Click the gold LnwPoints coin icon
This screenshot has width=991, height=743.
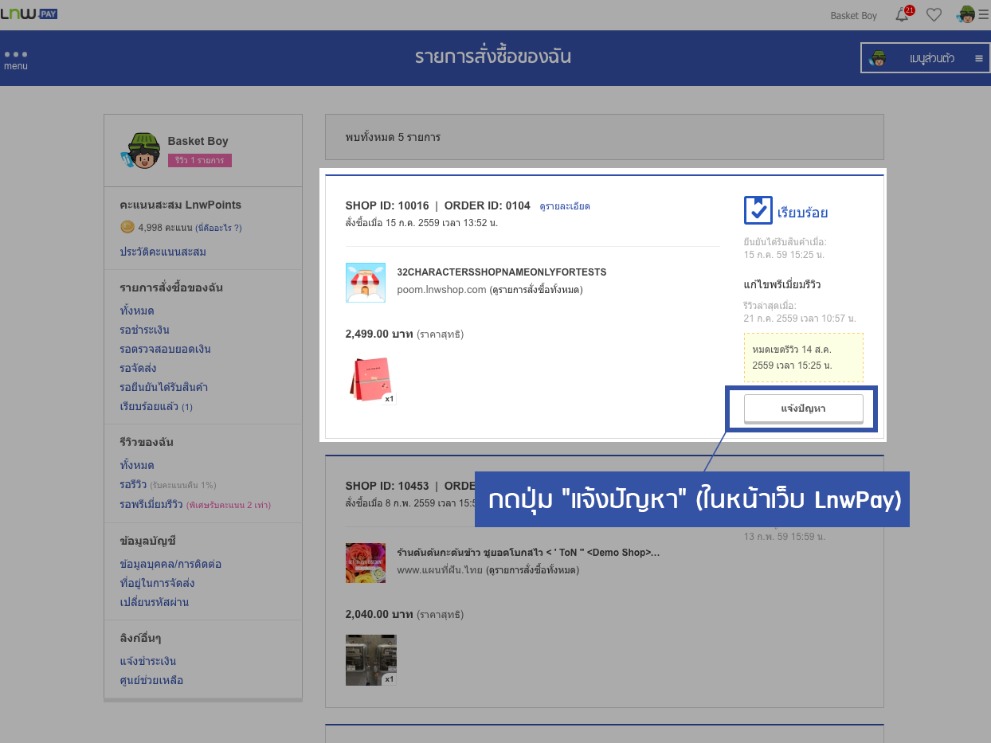tap(127, 227)
